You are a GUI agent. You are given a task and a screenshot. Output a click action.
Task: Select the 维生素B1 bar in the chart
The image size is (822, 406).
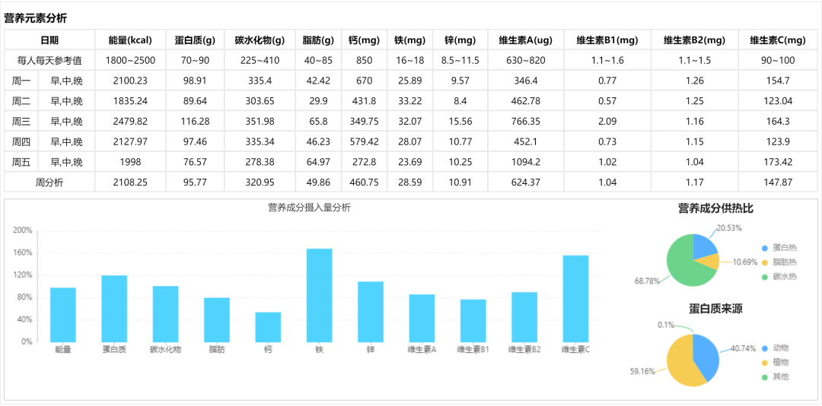(x=473, y=321)
